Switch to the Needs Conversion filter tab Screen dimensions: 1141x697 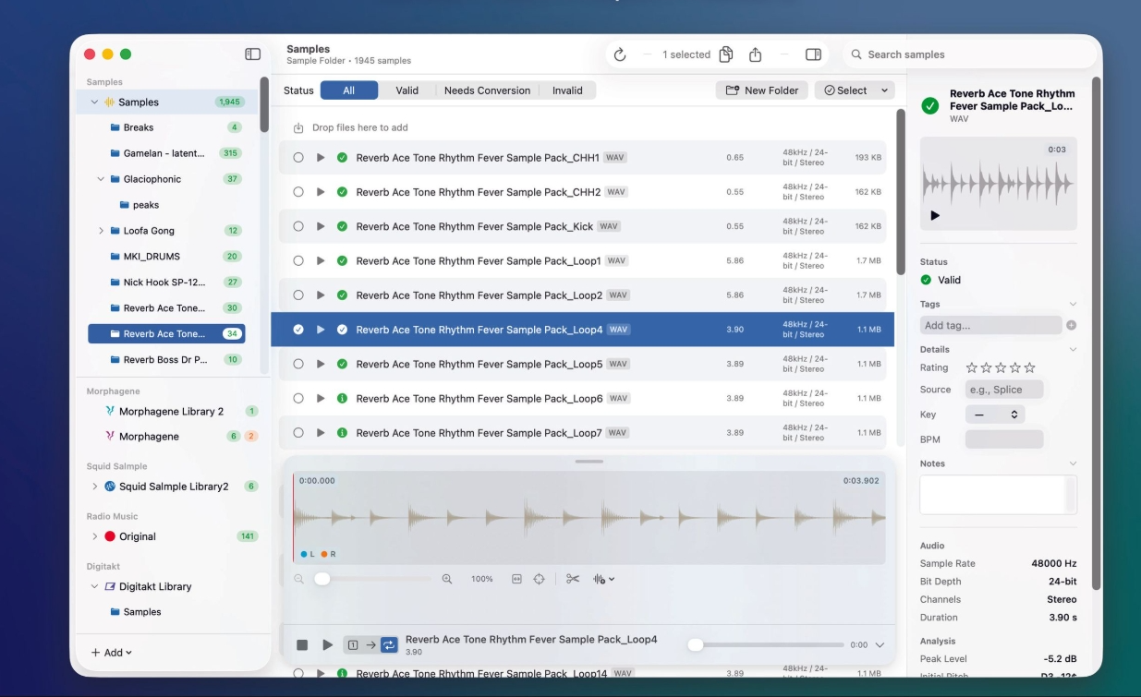coord(487,90)
